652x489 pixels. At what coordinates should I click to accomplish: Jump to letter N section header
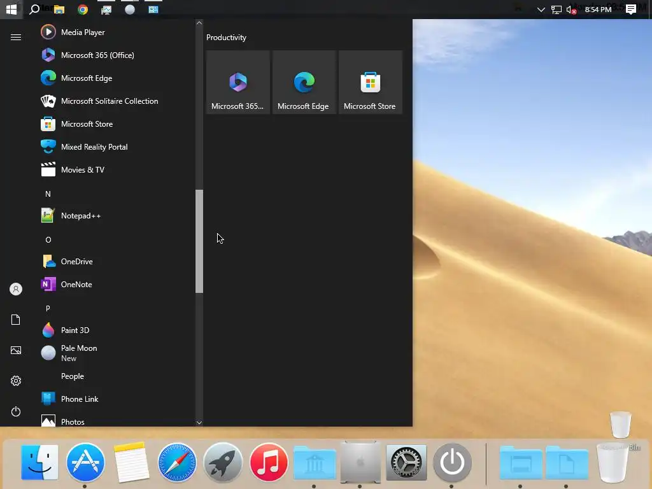coord(48,194)
